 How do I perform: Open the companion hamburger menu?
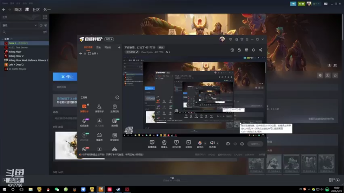point(247,39)
